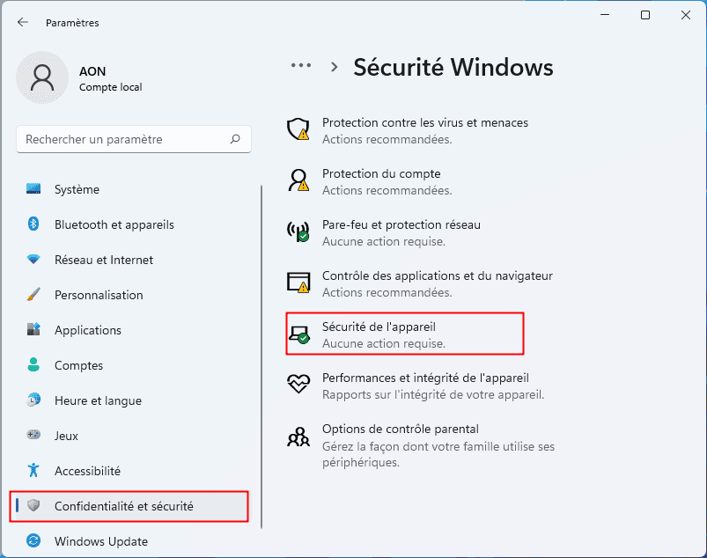Image resolution: width=707 pixels, height=558 pixels.
Task: Open Système settings category
Action: click(x=77, y=189)
